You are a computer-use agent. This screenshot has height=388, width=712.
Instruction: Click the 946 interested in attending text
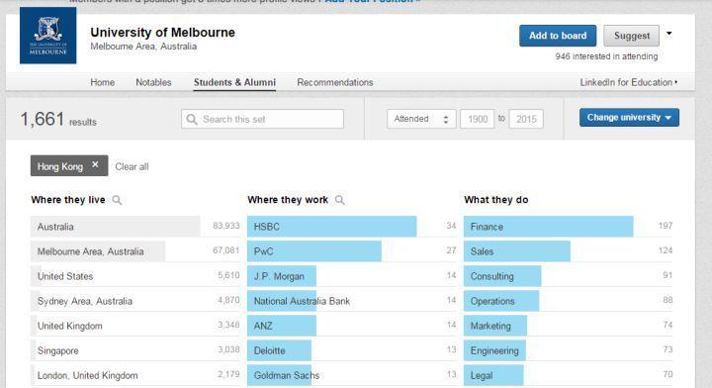606,56
